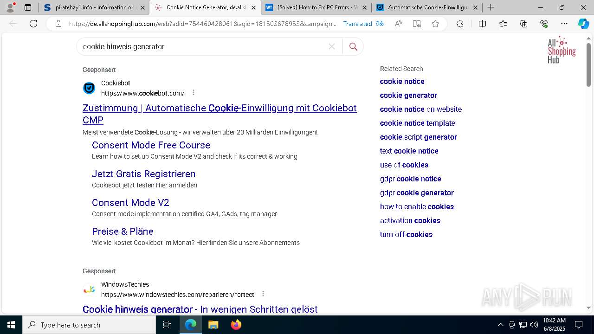Open Edge Settings and more menu
The image size is (594, 334).
click(x=564, y=24)
